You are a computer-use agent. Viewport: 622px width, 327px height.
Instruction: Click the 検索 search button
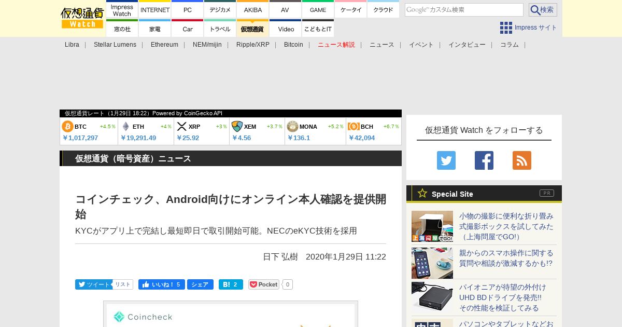point(543,10)
